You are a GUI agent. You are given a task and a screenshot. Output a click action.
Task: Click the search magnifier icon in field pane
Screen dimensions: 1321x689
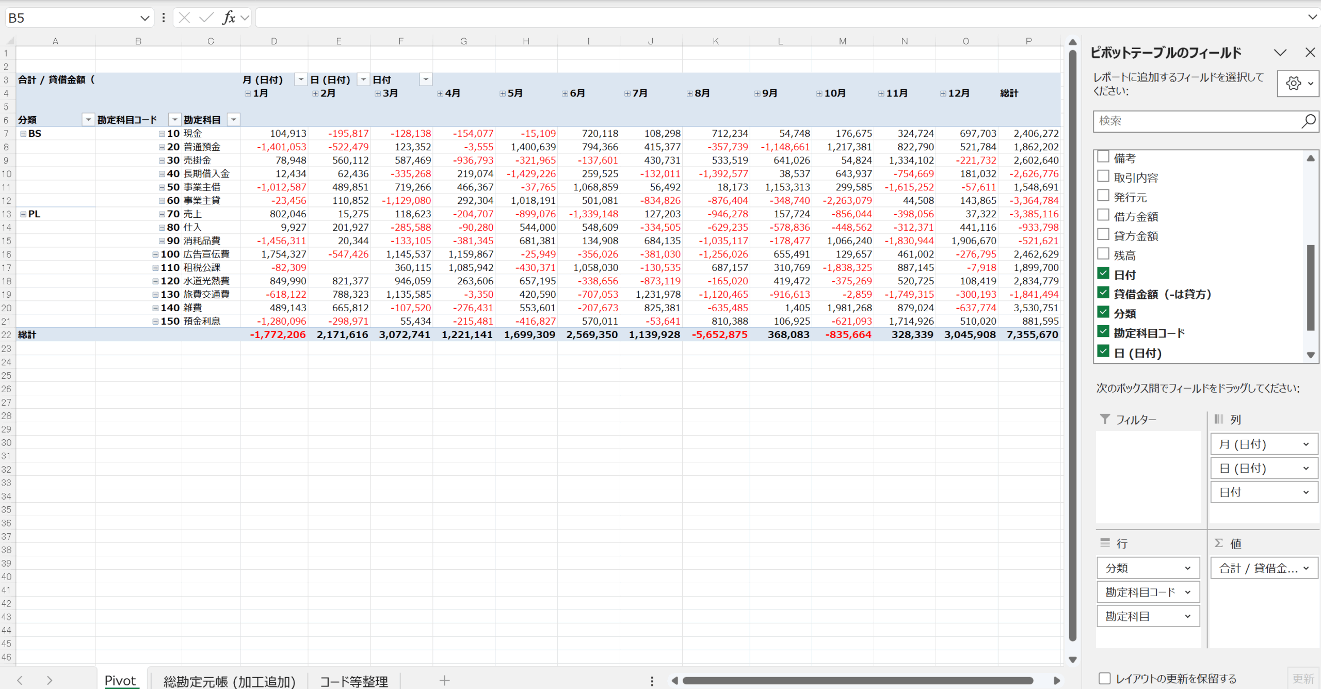1308,121
